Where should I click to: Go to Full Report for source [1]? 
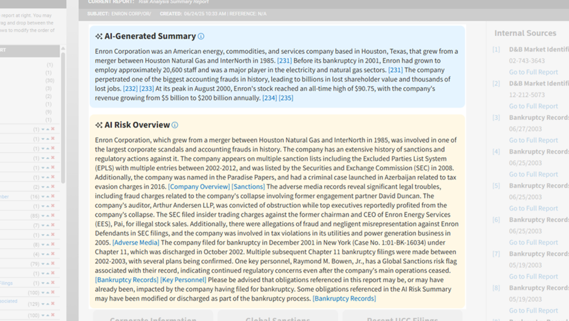[x=533, y=72]
